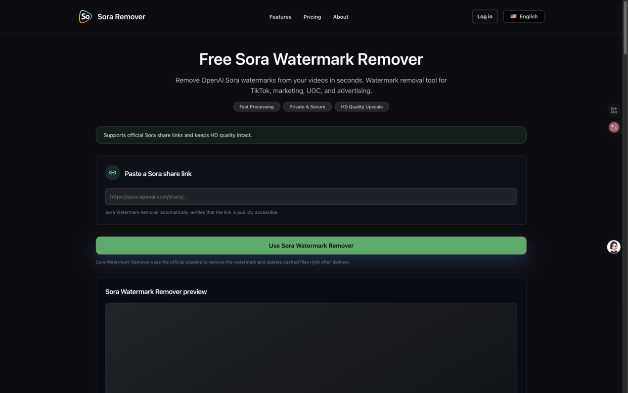Click the Log in button

click(485, 16)
